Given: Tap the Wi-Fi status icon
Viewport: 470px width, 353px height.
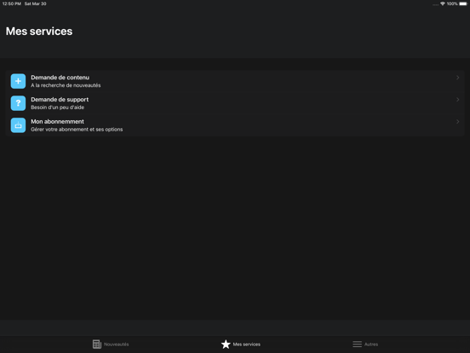Looking at the screenshot, I should point(443,3).
